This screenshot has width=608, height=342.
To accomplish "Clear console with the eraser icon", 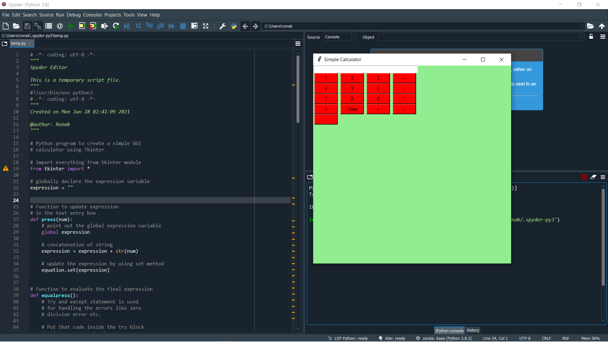I will tap(593, 177).
